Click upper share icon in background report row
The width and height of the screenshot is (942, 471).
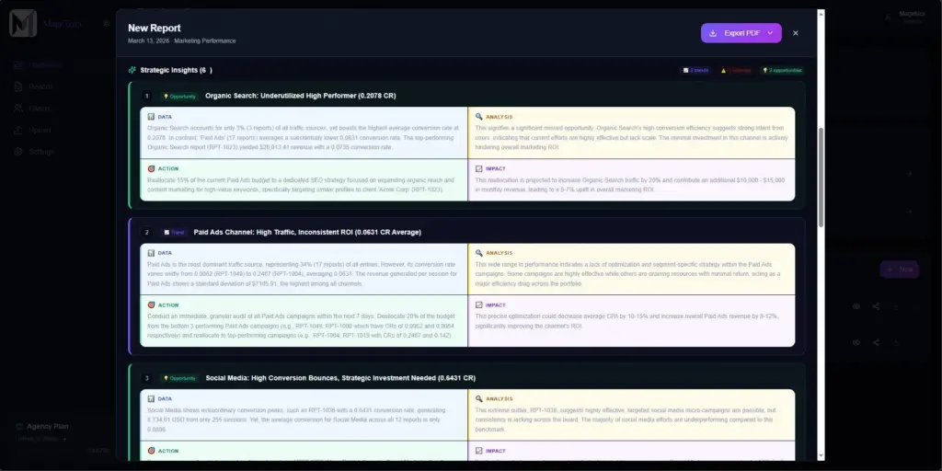[x=876, y=306]
